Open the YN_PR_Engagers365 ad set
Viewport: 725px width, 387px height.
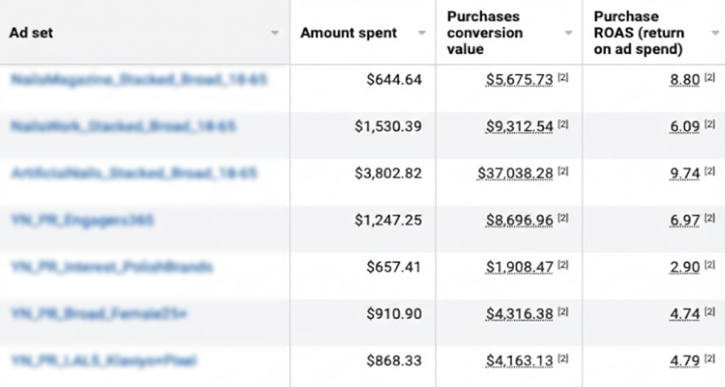coord(81,220)
